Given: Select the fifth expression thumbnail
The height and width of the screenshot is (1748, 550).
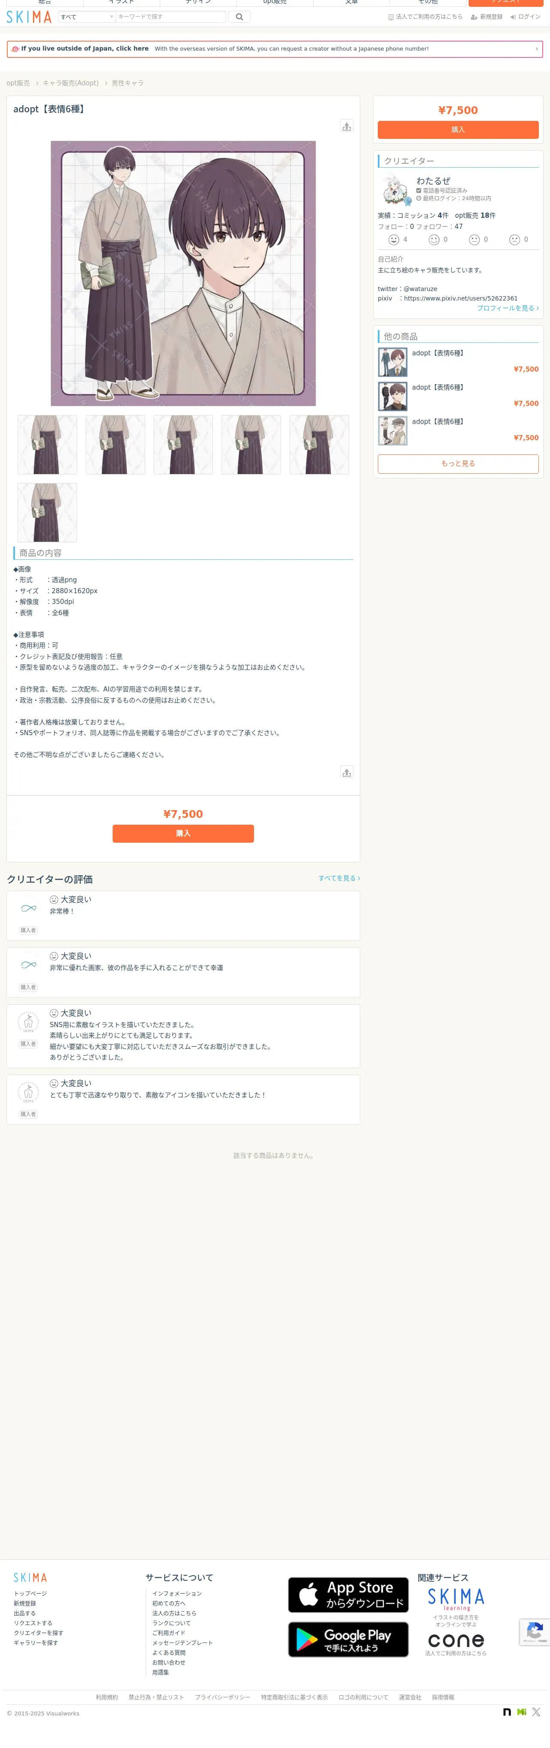Looking at the screenshot, I should [320, 445].
